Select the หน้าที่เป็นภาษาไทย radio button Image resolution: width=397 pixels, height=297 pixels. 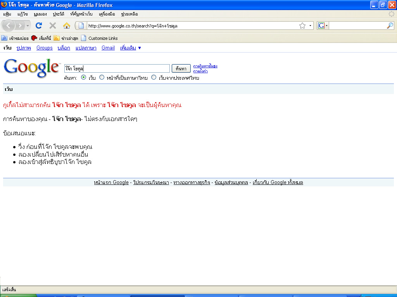point(102,77)
